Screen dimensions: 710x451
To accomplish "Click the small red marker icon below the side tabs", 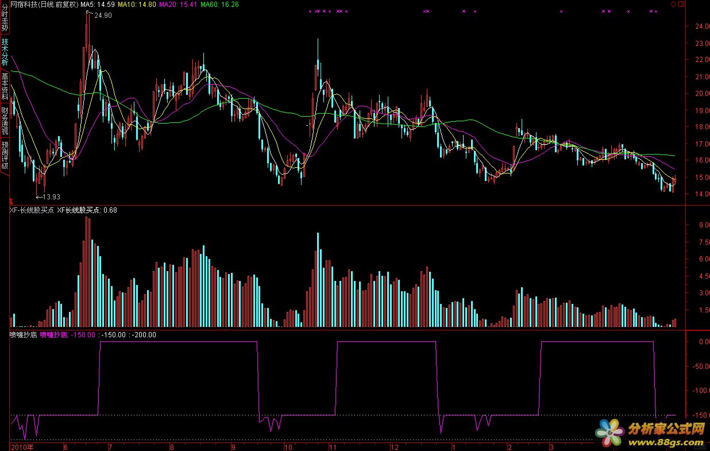I will point(10,202).
